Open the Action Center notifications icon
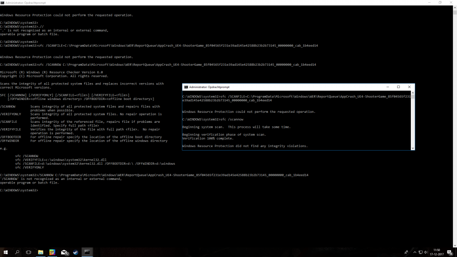This screenshot has width=457, height=257. (450, 252)
